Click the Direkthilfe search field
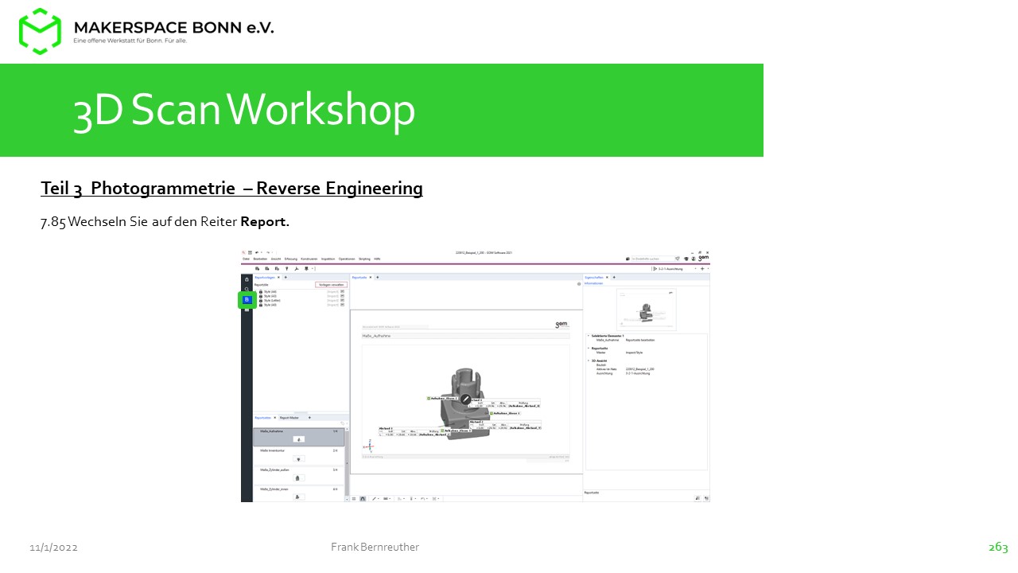 coord(653,259)
